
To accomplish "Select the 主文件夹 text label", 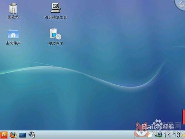I will pyautogui.click(x=13, y=43).
